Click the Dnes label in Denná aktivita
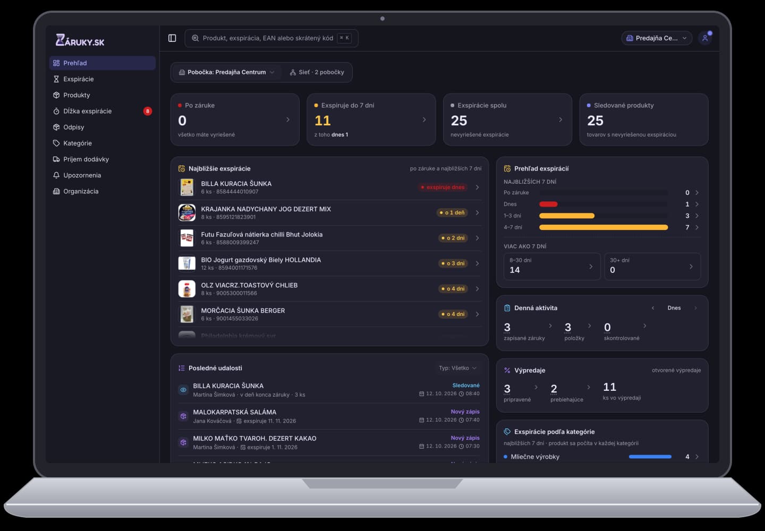This screenshot has width=765, height=531. [674, 308]
